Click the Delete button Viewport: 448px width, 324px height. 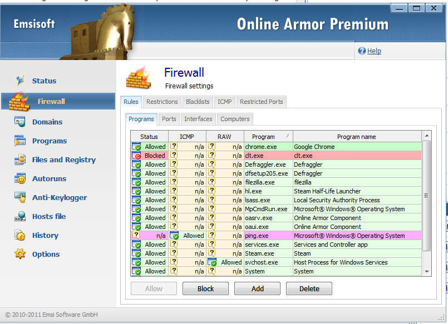309,288
